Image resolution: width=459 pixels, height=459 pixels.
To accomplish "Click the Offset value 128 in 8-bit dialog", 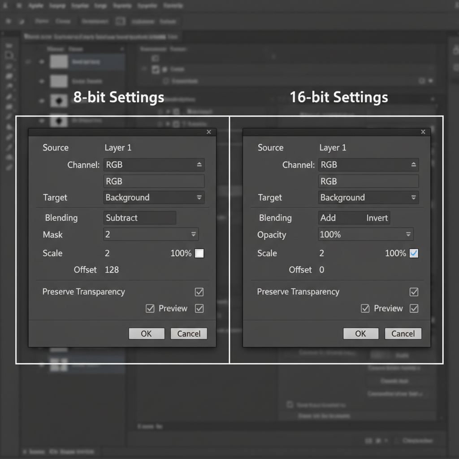I will tap(112, 270).
